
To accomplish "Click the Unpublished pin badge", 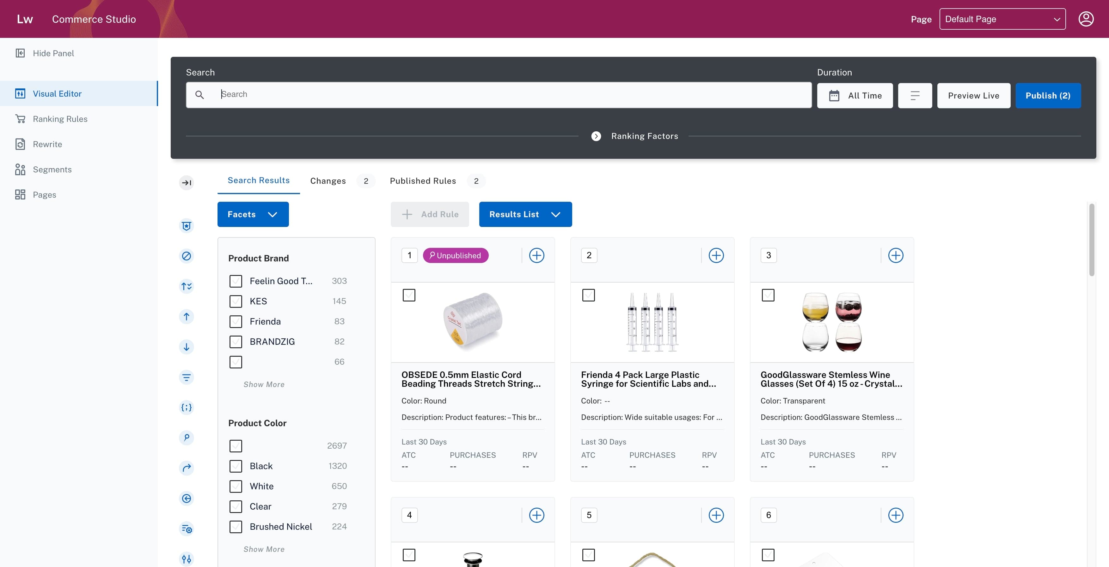I will (456, 255).
